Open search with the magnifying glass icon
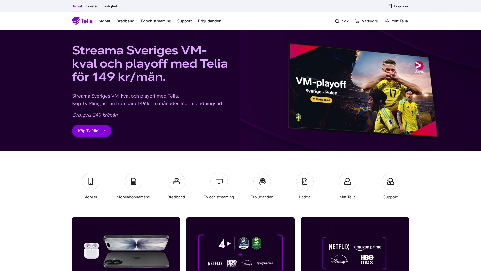The width and height of the screenshot is (481, 271). pyautogui.click(x=338, y=21)
